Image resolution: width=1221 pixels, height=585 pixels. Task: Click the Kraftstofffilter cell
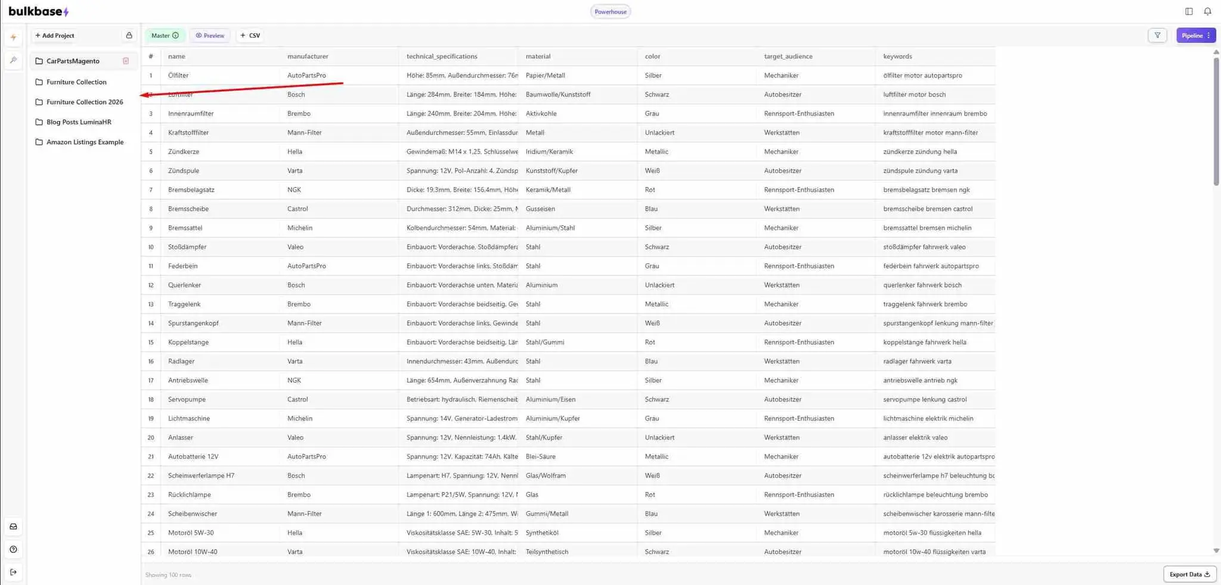[220, 132]
